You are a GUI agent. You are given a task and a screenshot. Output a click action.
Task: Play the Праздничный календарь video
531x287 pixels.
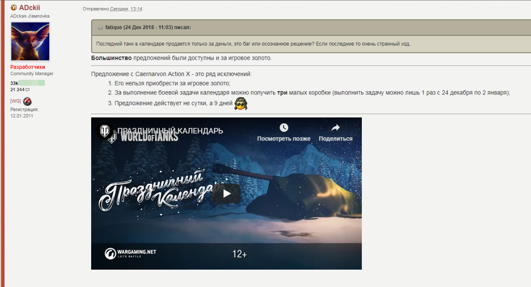226,193
